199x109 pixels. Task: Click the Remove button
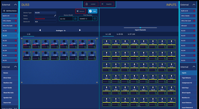click(80, 11)
